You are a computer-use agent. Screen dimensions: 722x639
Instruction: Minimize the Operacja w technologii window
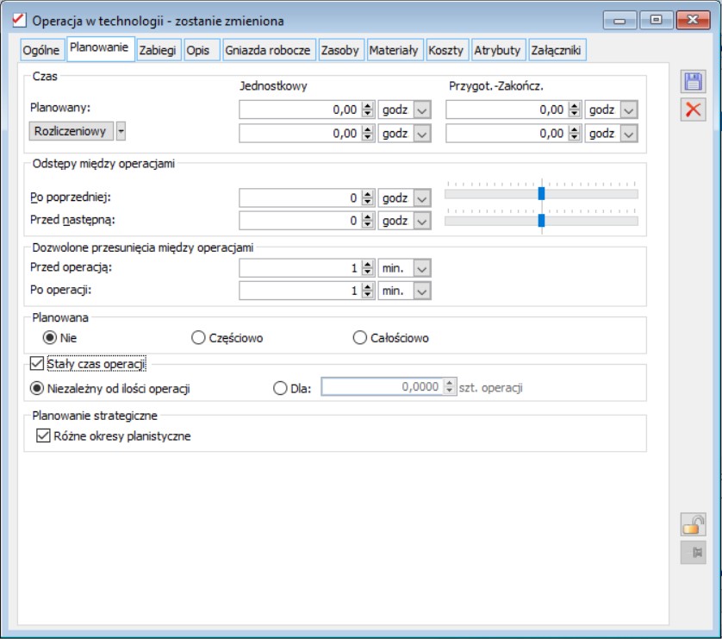tap(619, 21)
